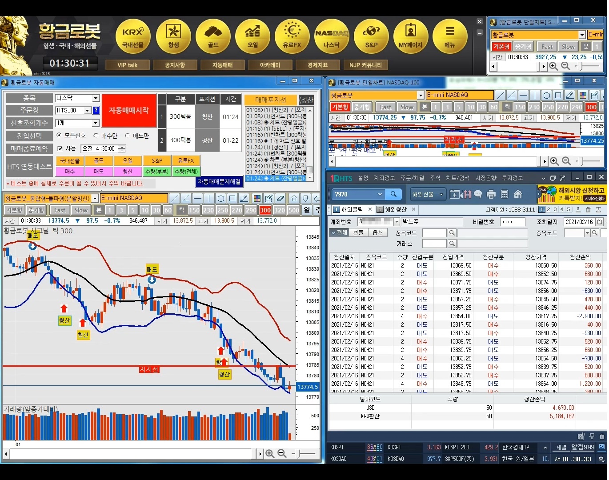Click trash can icon in HTS tab bar

click(589, 209)
